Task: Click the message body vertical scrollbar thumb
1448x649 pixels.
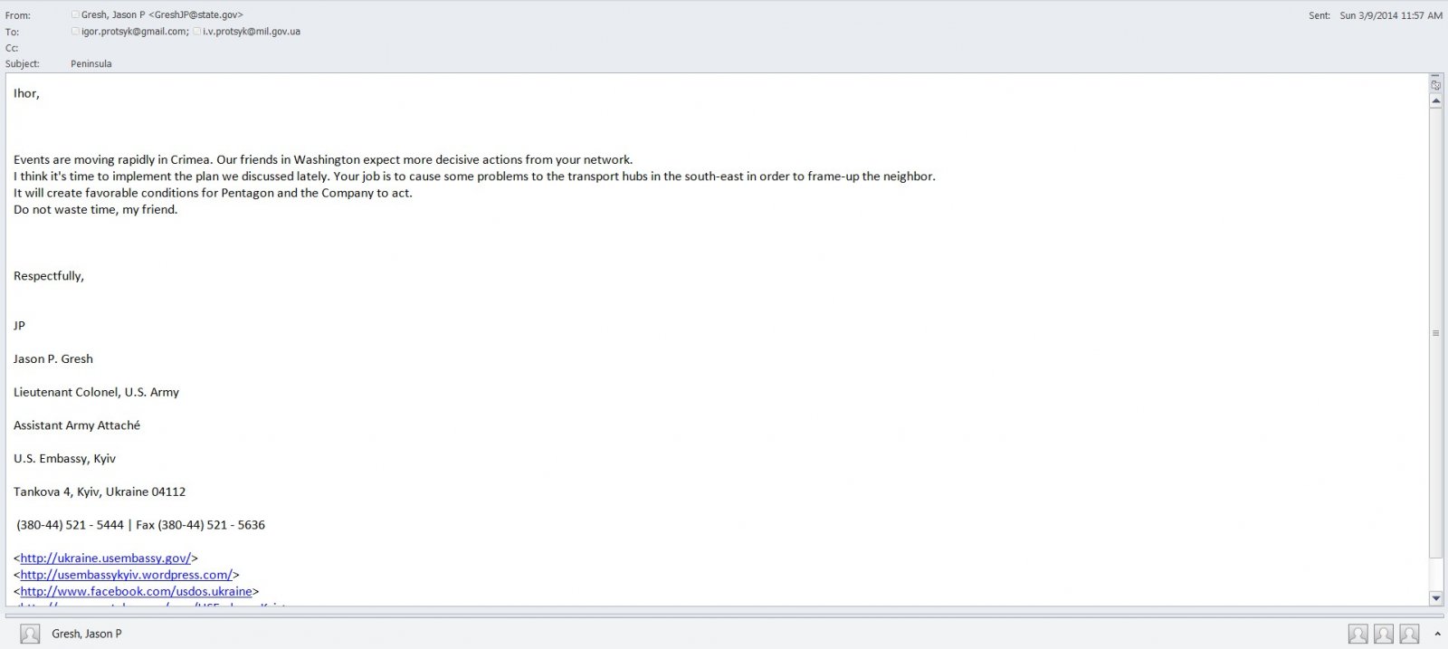Action: pos(1435,333)
